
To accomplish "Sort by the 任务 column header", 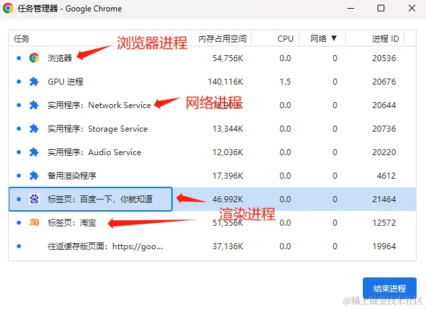I will (22, 38).
